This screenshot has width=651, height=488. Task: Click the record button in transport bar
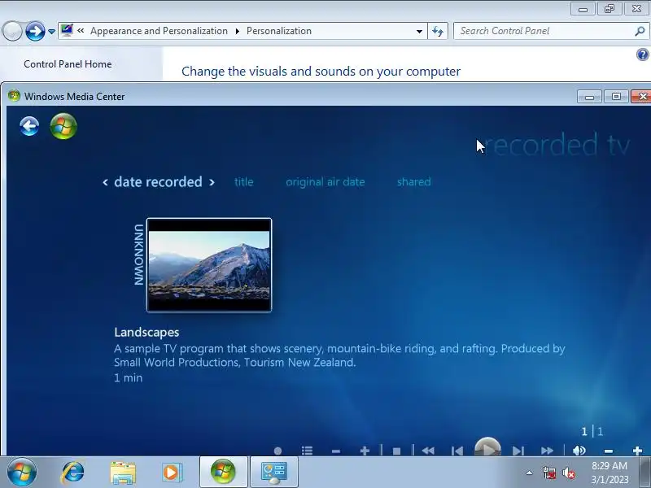pyautogui.click(x=277, y=451)
